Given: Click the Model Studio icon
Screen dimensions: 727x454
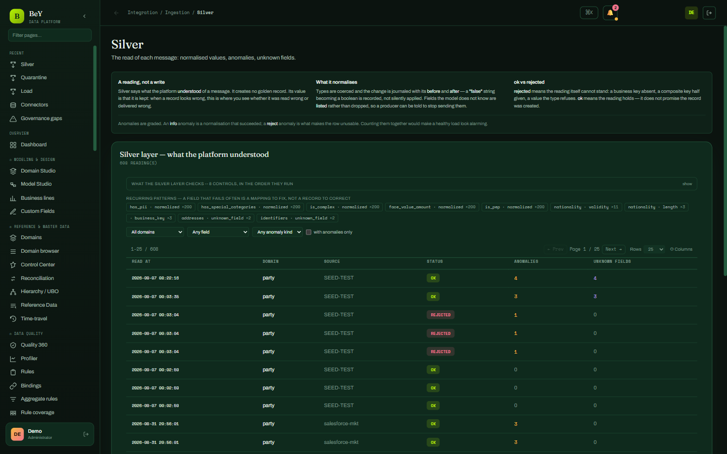Looking at the screenshot, I should tap(13, 184).
